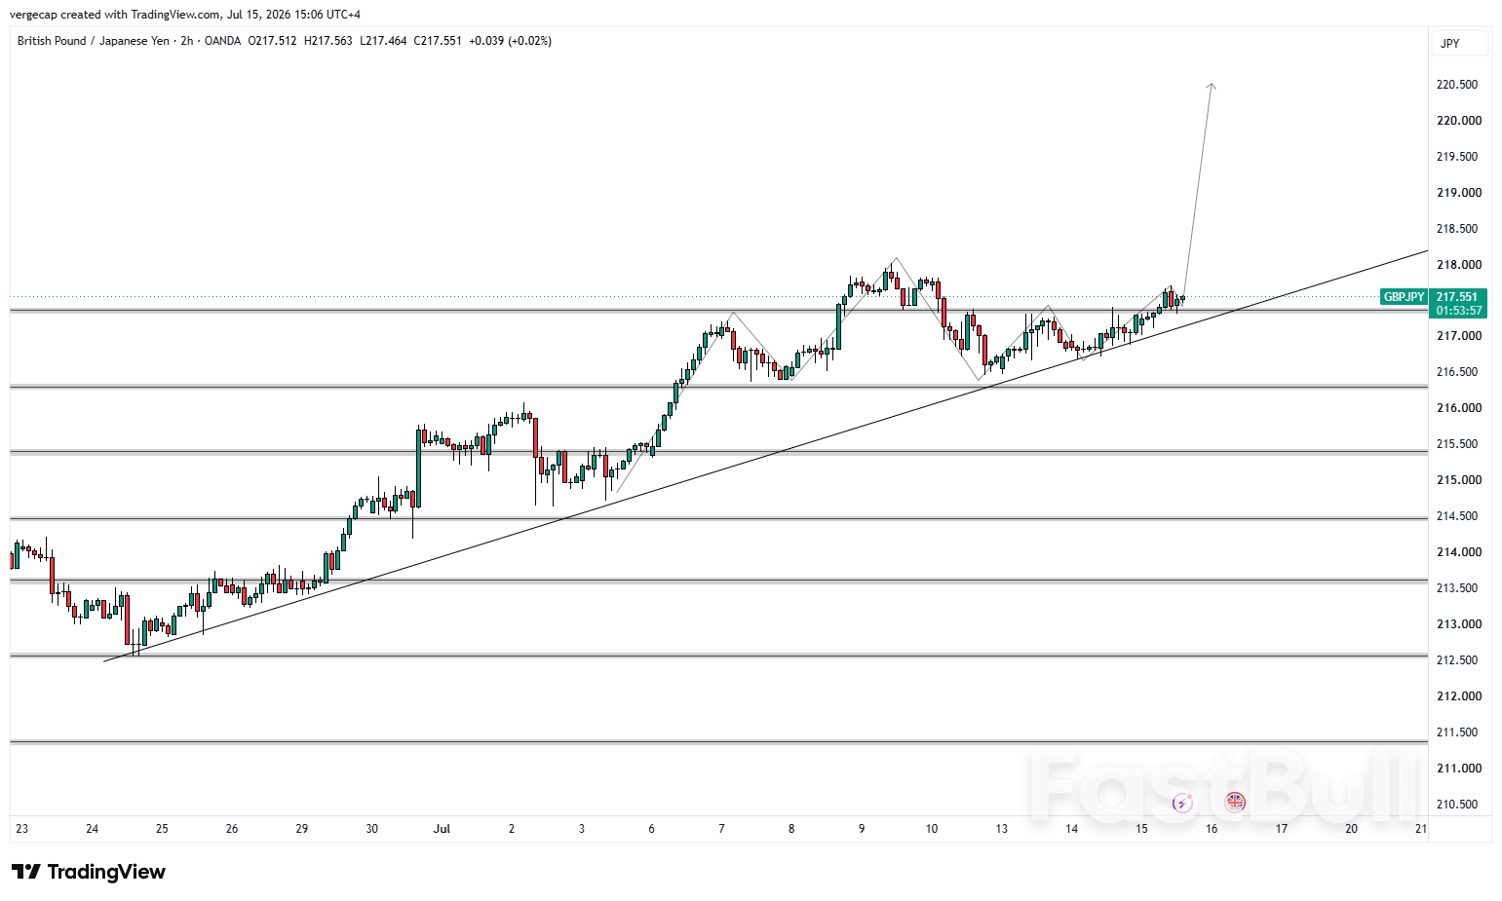The image size is (1502, 901).
Task: Click date 20 on the time axis
Action: point(1351,829)
